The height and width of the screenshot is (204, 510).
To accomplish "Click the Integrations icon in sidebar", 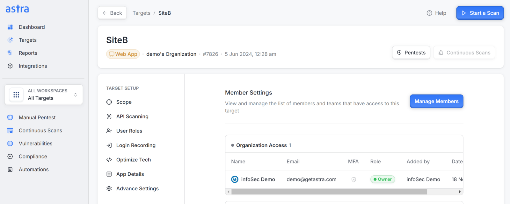I will click(10, 66).
